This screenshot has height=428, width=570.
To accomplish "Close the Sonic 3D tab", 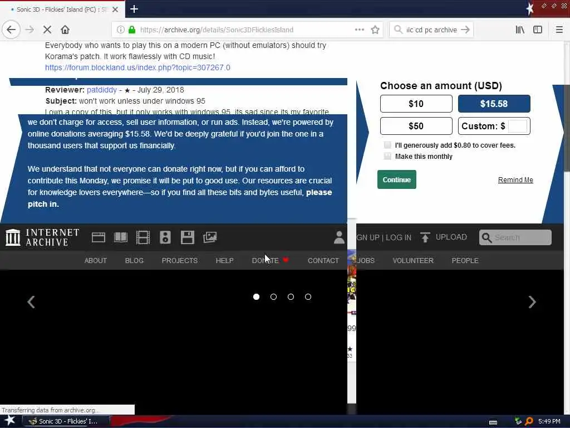I will coord(115,9).
